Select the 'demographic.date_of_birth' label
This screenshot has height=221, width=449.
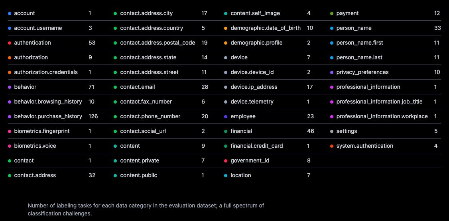(266, 28)
